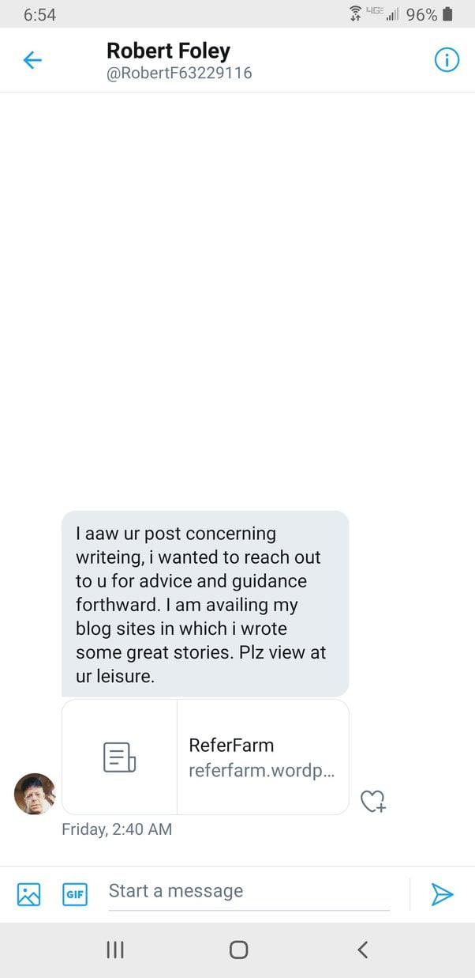The height and width of the screenshot is (978, 475).
Task: Tap the battery indicator in status bar
Action: pyautogui.click(x=447, y=14)
